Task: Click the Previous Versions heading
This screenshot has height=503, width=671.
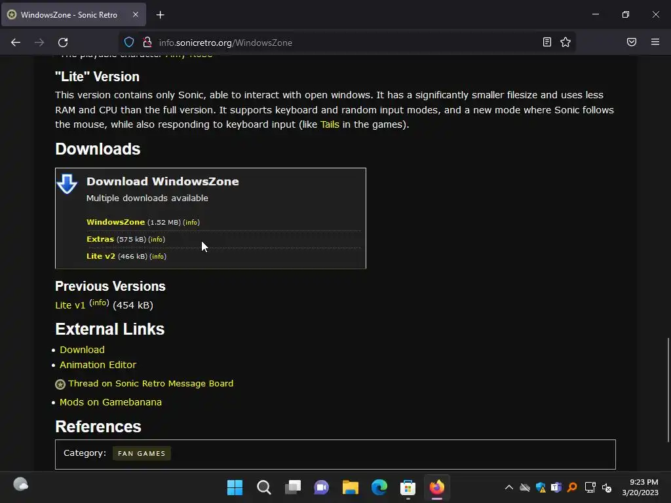Action: 110,286
